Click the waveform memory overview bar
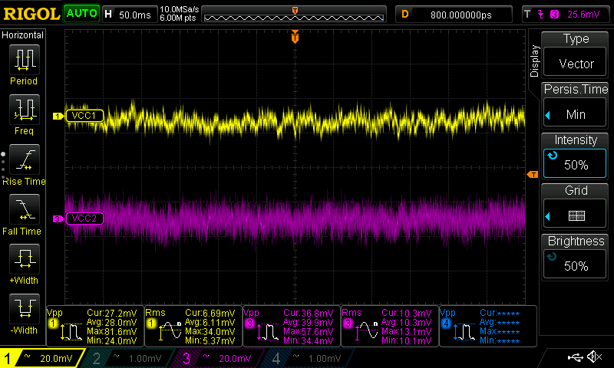The height and width of the screenshot is (368, 614). point(294,15)
